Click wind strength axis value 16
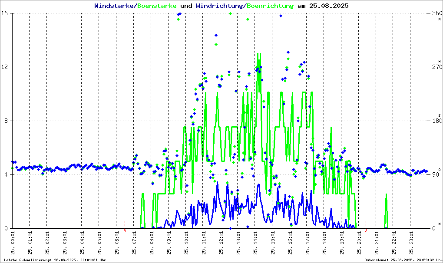Viewport: 443px width, 263px height. click(x=4, y=13)
